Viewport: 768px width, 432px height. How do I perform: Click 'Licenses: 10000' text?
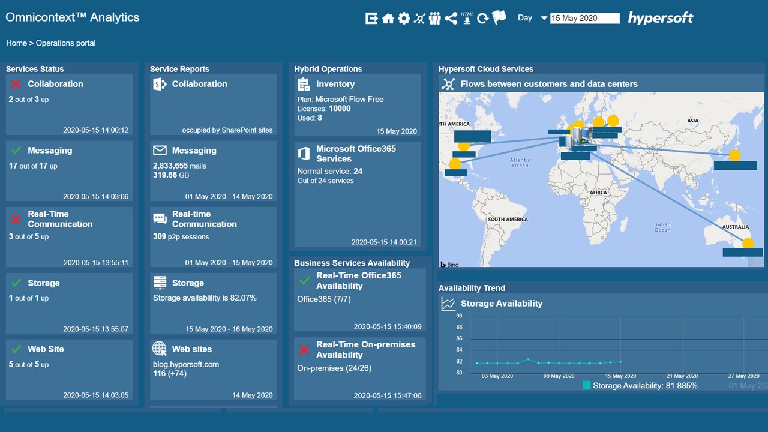[x=324, y=109]
